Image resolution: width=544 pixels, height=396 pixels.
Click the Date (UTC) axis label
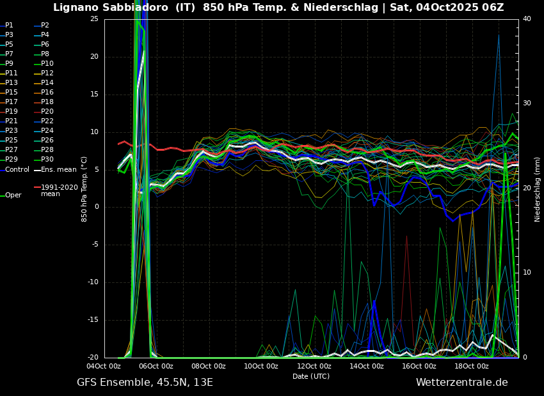point(311,376)
